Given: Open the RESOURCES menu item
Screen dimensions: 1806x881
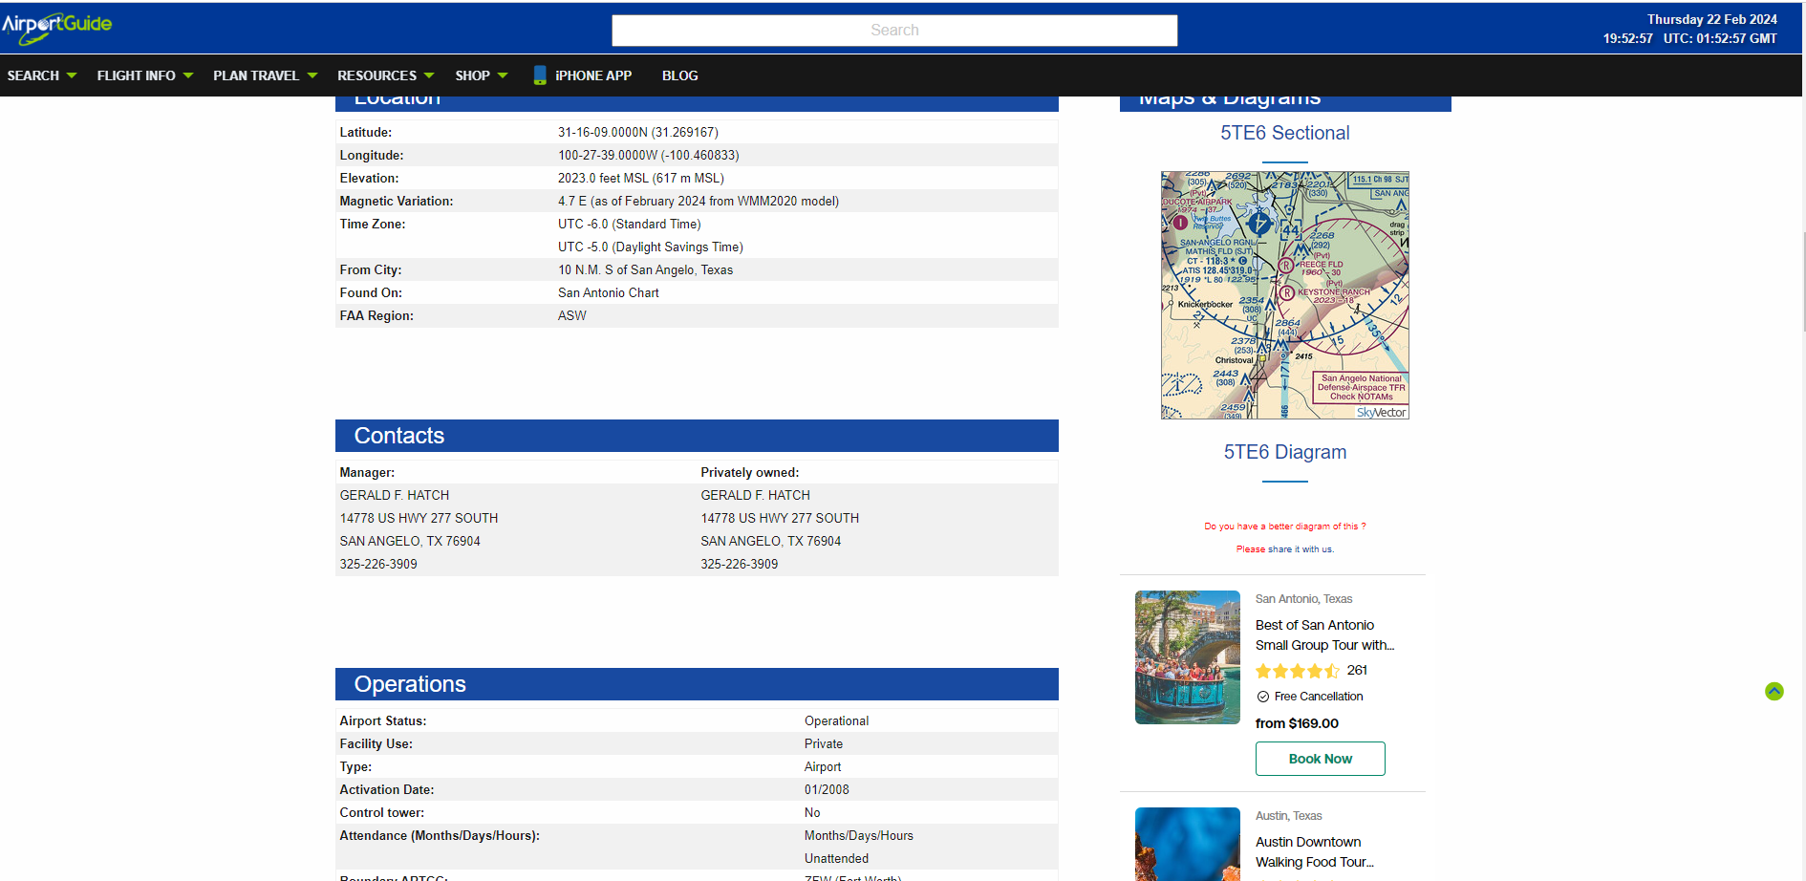Looking at the screenshot, I should [376, 75].
